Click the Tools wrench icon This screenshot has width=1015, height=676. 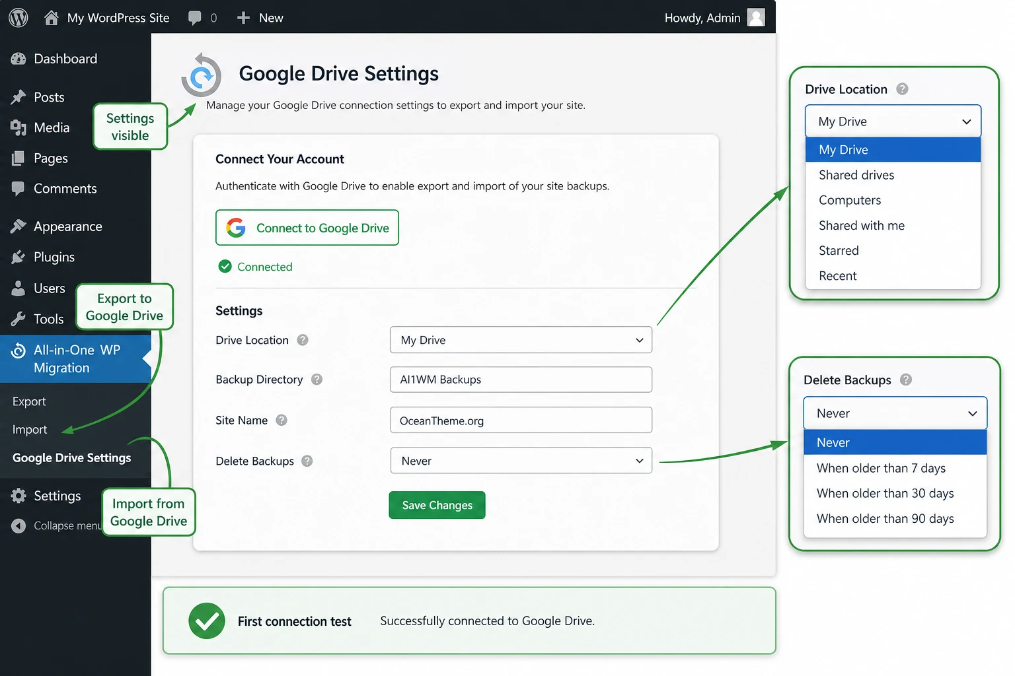[19, 319]
